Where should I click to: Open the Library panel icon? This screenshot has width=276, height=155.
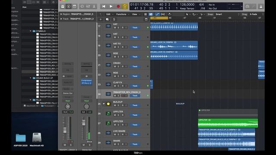tap(63, 6)
